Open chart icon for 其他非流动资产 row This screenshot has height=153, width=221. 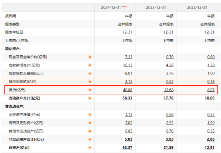tap(90, 131)
